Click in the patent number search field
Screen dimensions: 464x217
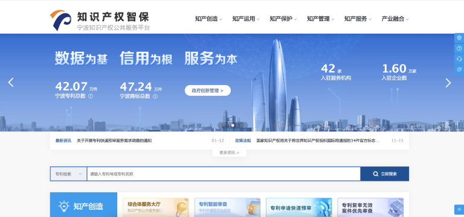click(x=224, y=174)
